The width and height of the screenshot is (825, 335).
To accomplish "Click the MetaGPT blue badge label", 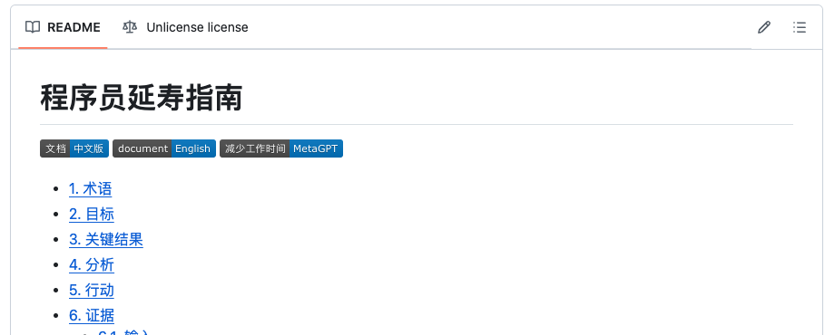I will [316, 148].
